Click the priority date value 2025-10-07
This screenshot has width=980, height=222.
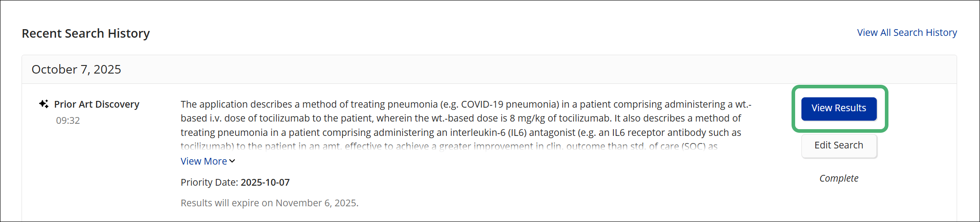click(265, 183)
